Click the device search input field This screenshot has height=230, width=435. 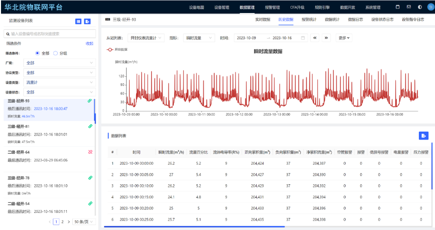point(50,34)
